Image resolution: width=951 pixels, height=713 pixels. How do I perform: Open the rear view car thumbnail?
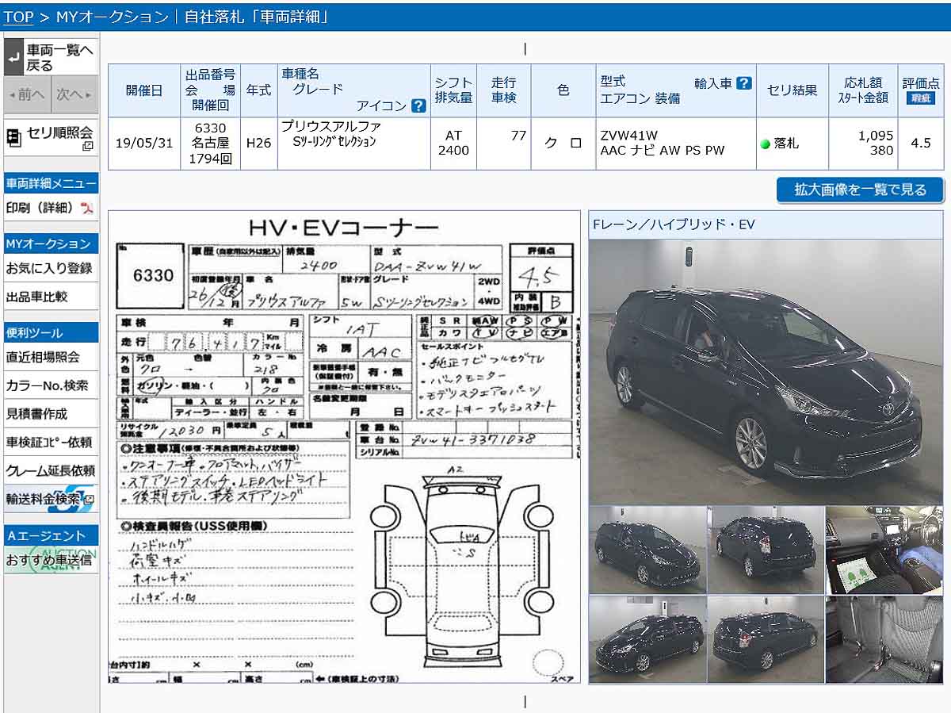pyautogui.click(x=766, y=550)
